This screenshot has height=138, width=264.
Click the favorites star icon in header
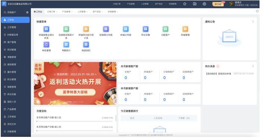tap(185, 4)
